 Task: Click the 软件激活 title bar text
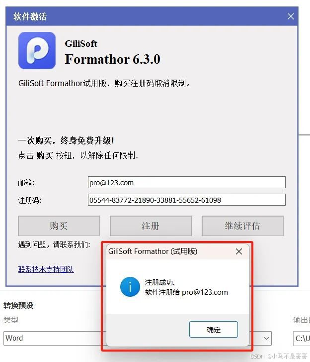(30, 16)
